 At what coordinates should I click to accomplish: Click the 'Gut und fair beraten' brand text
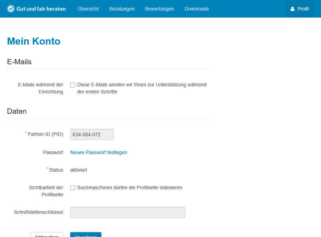pos(41,9)
